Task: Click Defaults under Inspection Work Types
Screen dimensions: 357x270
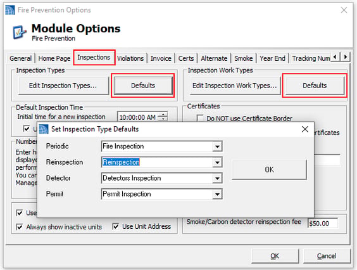Action: (x=315, y=86)
